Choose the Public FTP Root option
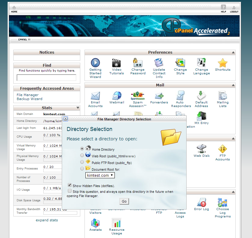This screenshot has height=238, width=252. pos(82,162)
